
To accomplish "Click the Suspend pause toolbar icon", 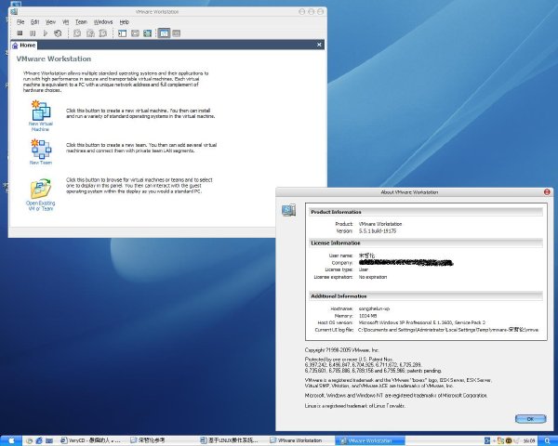I will pyautogui.click(x=33, y=33).
